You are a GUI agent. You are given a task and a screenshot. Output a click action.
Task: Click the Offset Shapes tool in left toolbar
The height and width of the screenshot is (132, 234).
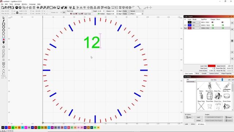(4, 47)
